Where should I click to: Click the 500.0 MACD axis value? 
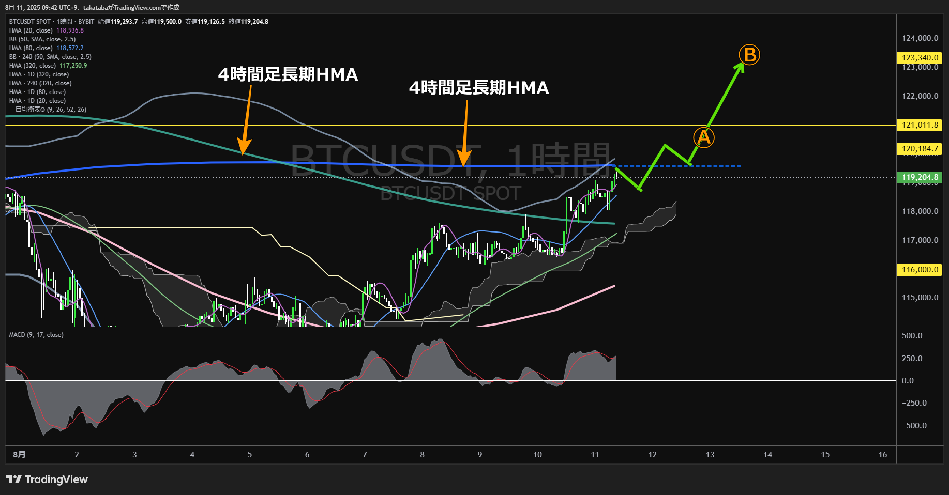[x=912, y=336]
